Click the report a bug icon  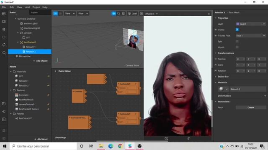[4, 130]
